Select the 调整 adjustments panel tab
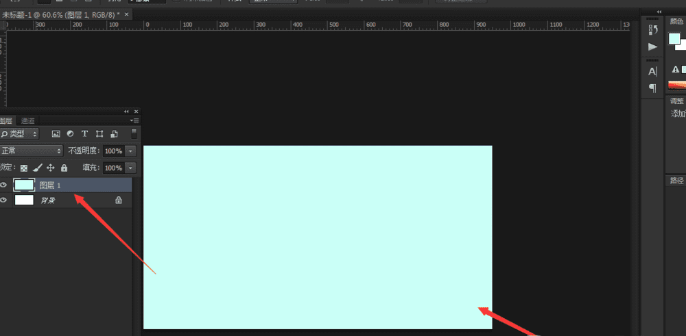The height and width of the screenshot is (336, 686). [x=676, y=101]
